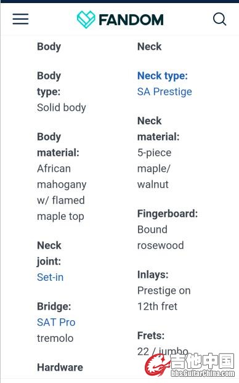This screenshot has width=239, height=383.
Task: Open search with the magnifier icon
Action: [x=219, y=19]
